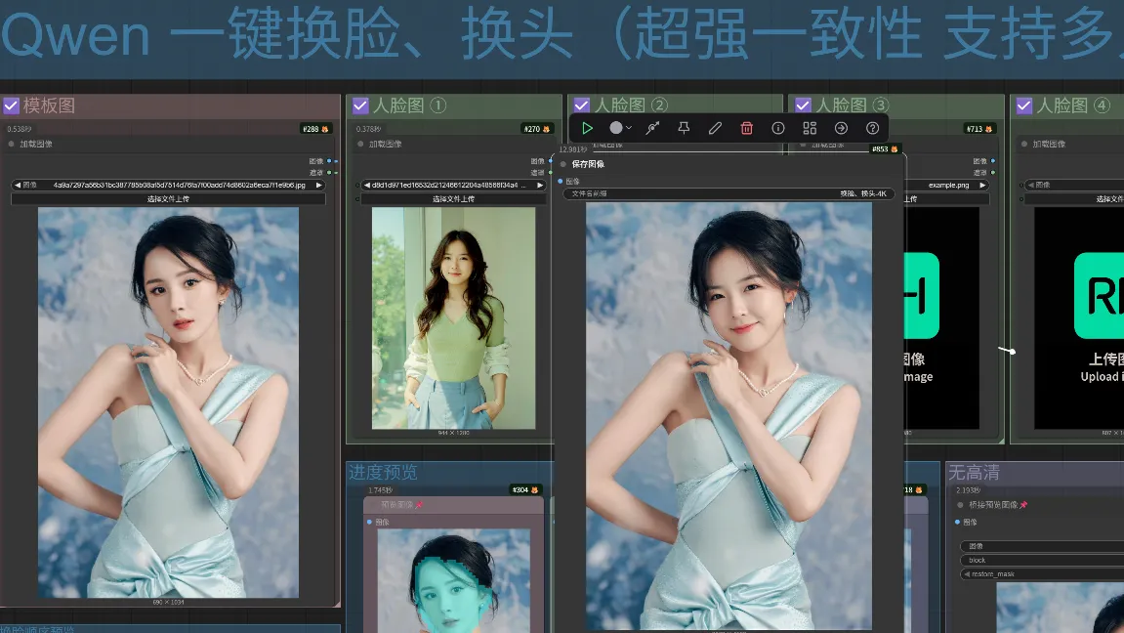1124x633 pixels.
Task: Click 选择文件上传 button in 模板图 node
Action: 168,199
